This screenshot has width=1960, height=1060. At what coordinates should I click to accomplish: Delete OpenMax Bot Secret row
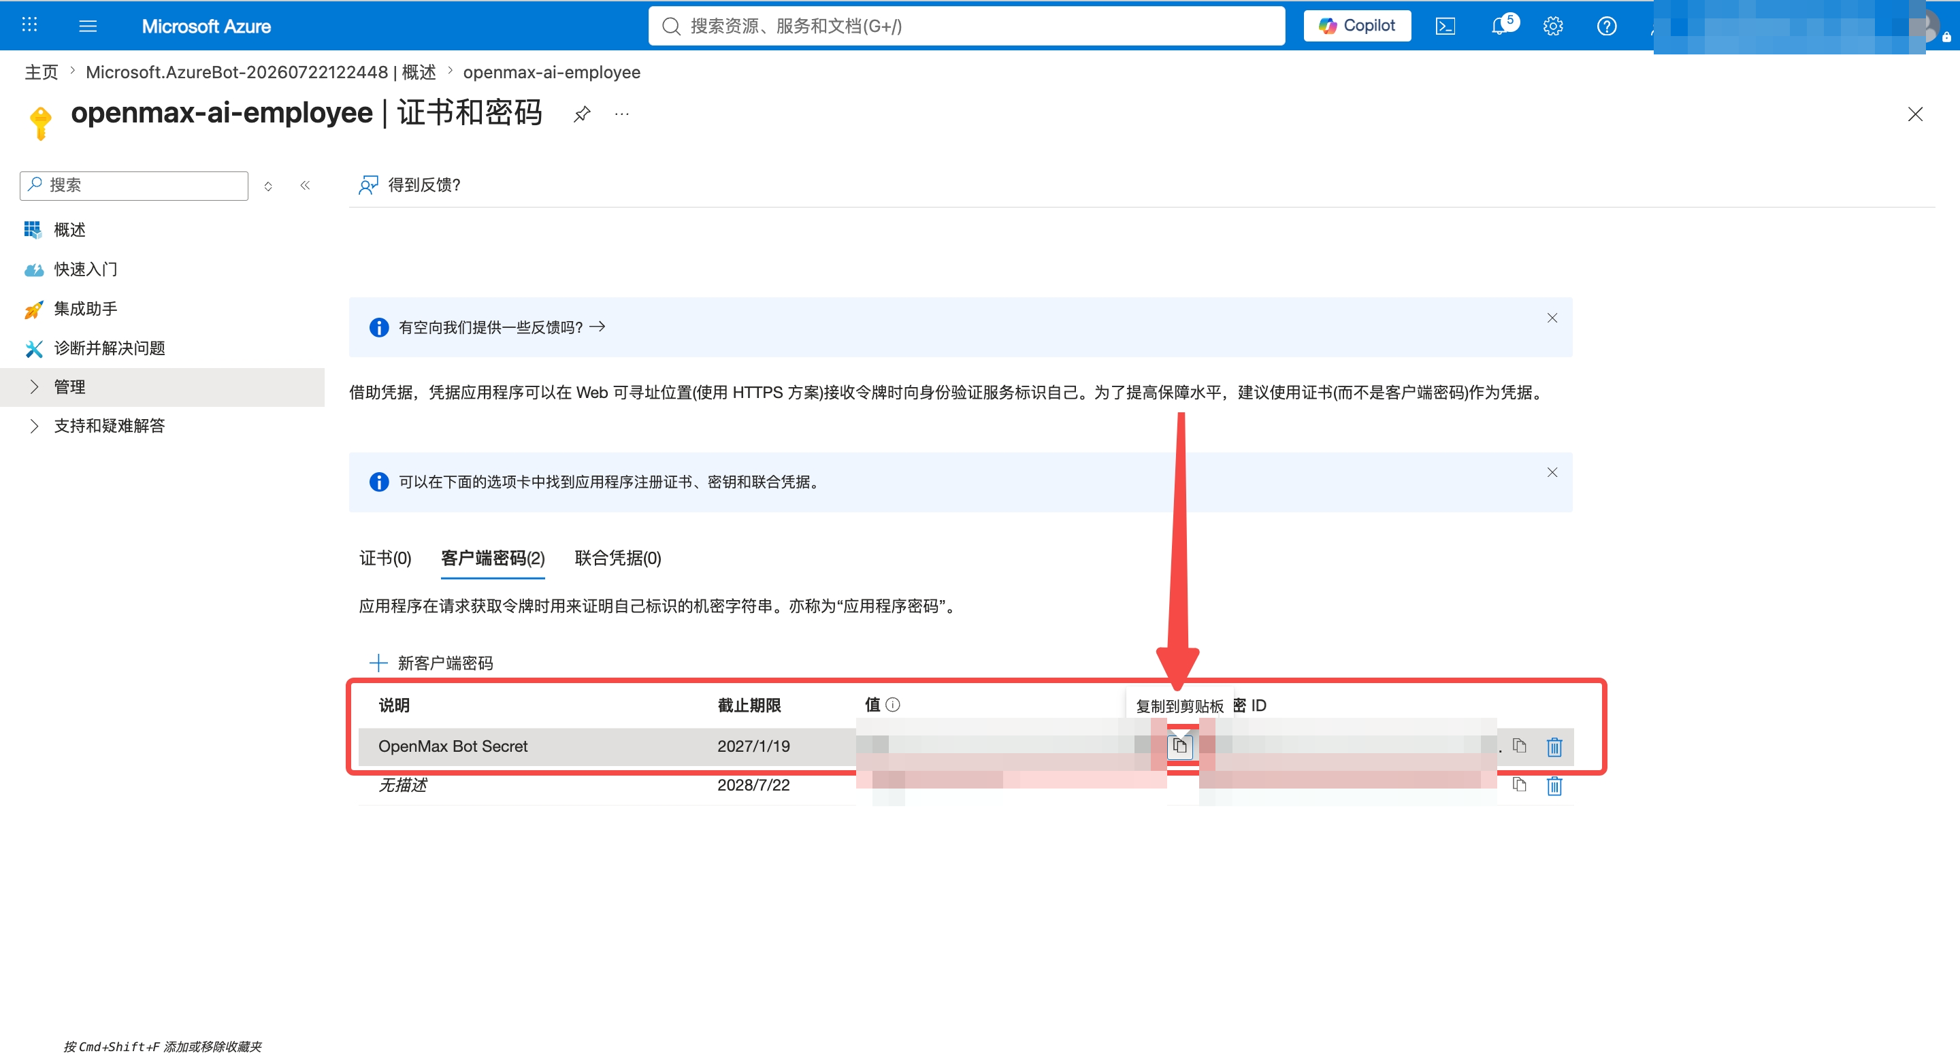coord(1554,747)
